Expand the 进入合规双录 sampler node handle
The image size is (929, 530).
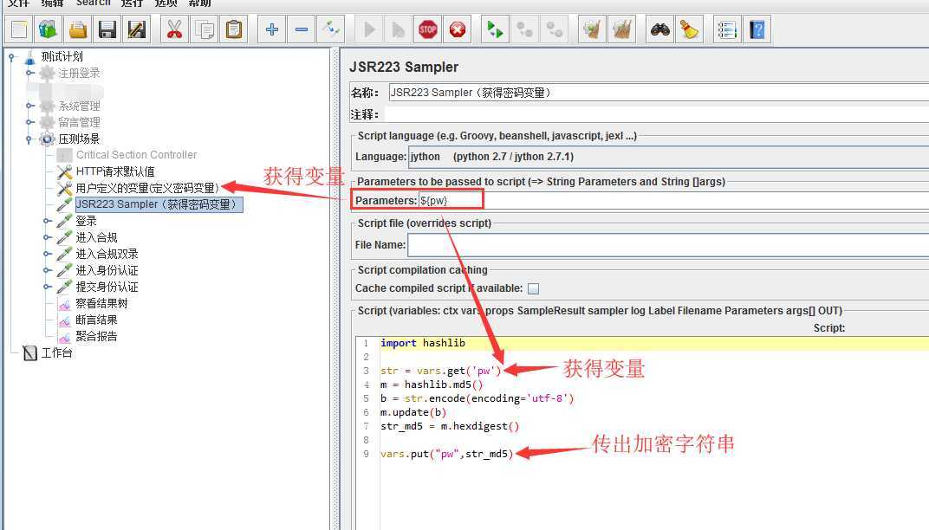click(48, 254)
